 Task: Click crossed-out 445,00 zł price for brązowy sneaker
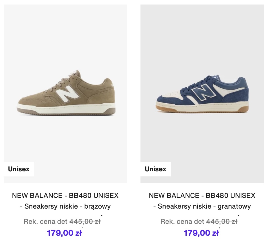(x=85, y=222)
